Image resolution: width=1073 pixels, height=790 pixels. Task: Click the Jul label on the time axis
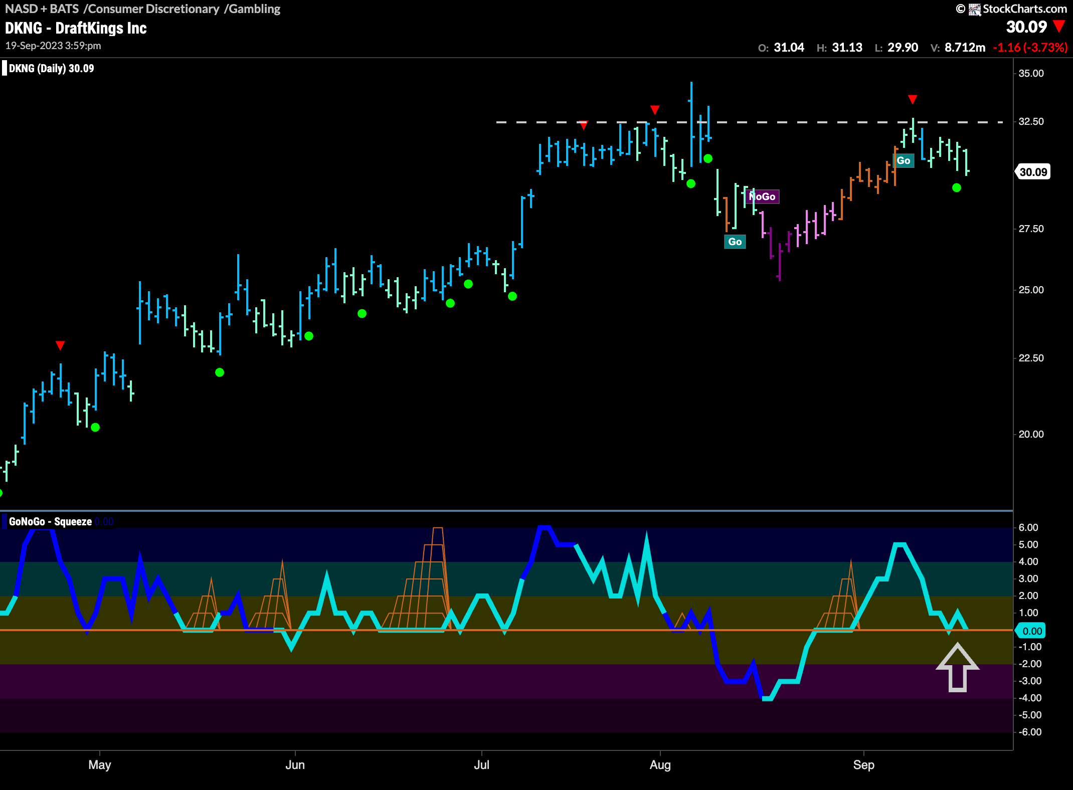(x=482, y=765)
